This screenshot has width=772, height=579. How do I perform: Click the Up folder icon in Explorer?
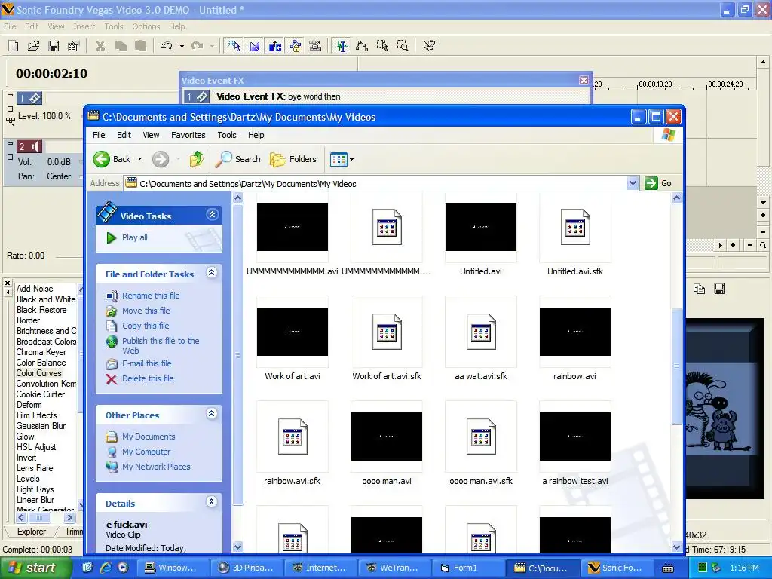pyautogui.click(x=197, y=159)
